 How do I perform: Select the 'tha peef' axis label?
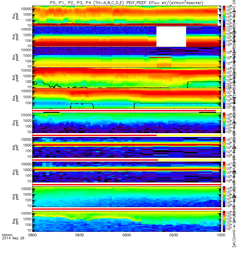(15, 16)
